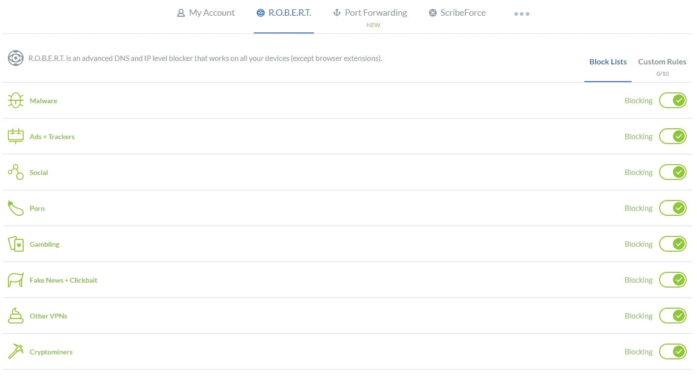Click the Other VPNs label
697x378 pixels.
[x=48, y=316]
